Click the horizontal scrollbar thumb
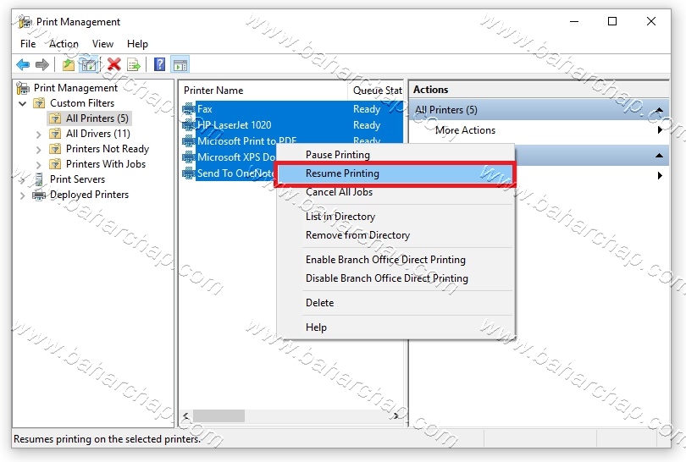The height and width of the screenshot is (462, 686). pyautogui.click(x=219, y=415)
